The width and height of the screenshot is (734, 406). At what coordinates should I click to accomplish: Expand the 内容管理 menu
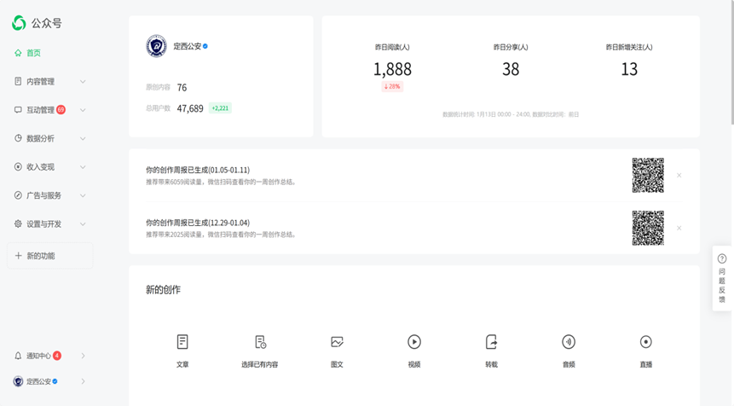pyautogui.click(x=49, y=82)
